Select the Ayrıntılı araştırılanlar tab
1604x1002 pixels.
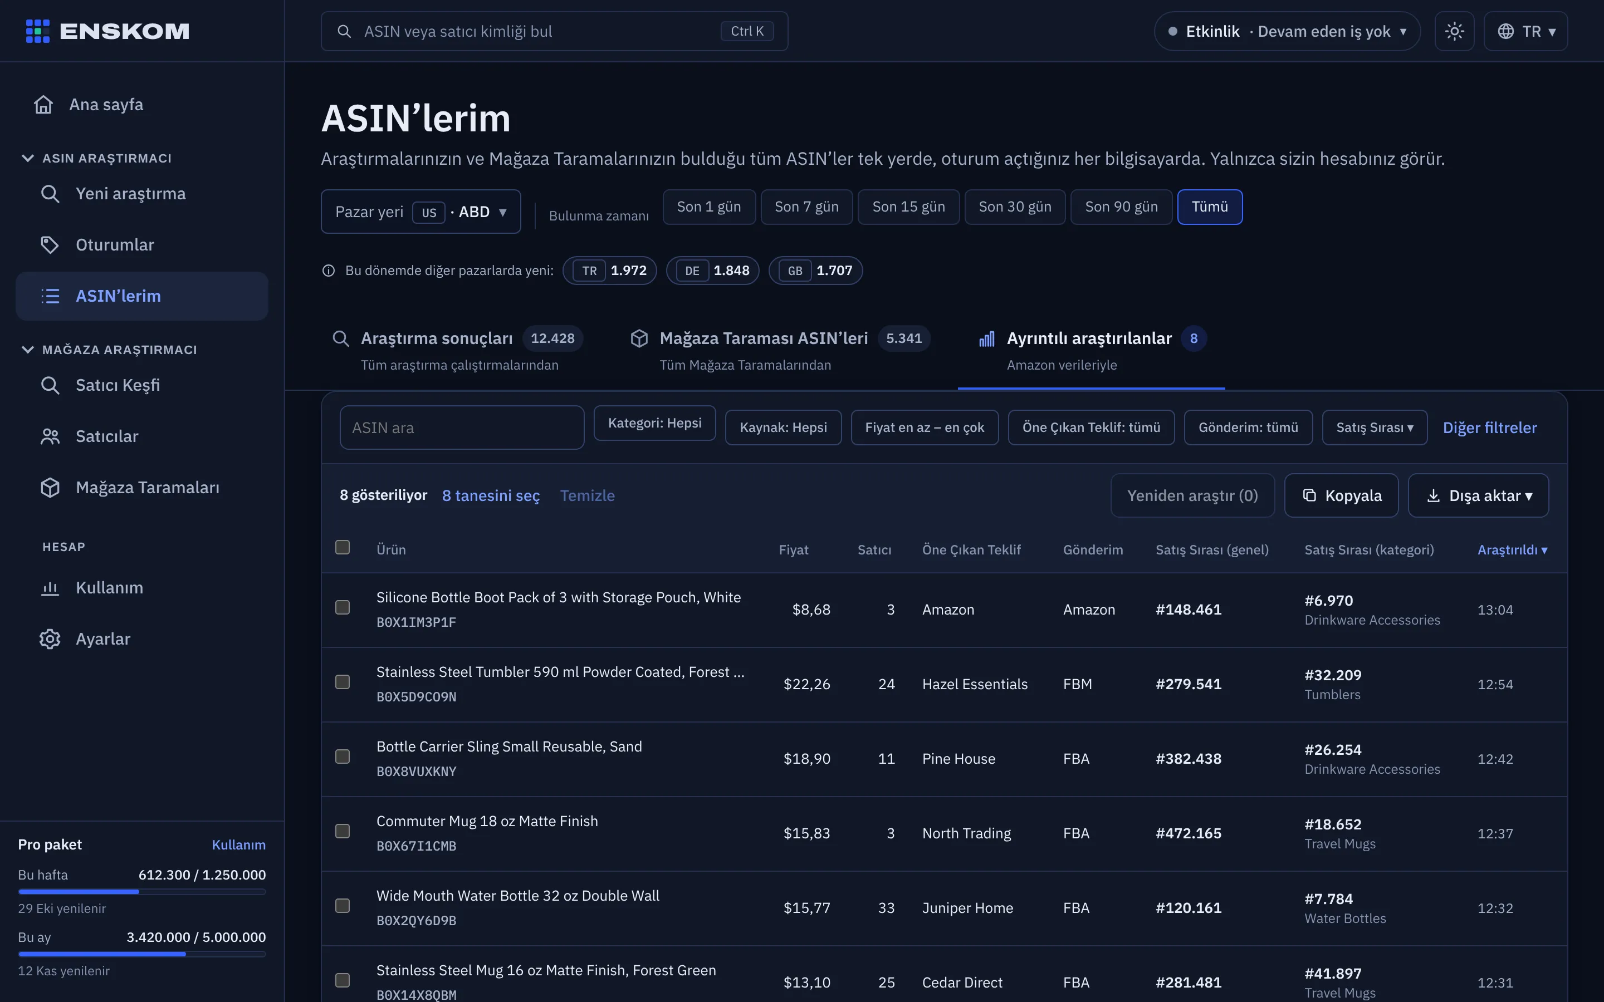(1091, 350)
